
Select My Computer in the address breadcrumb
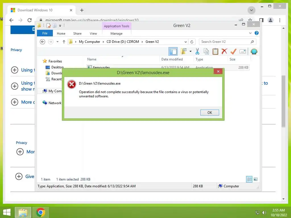[90, 42]
